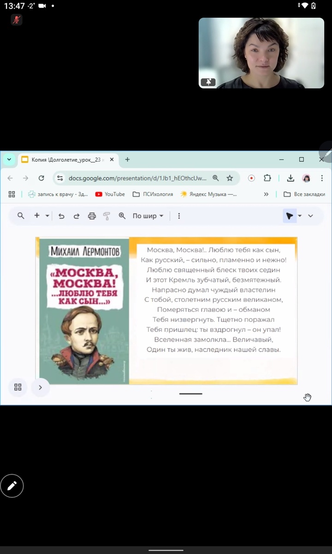Image resolution: width=332 pixels, height=554 pixels.
Task: Open the new slide layout dropdown arrow
Action: (47, 216)
